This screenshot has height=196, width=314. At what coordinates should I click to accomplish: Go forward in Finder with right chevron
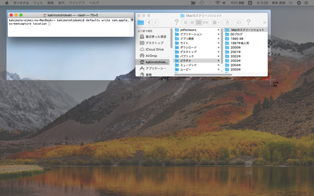point(155,22)
